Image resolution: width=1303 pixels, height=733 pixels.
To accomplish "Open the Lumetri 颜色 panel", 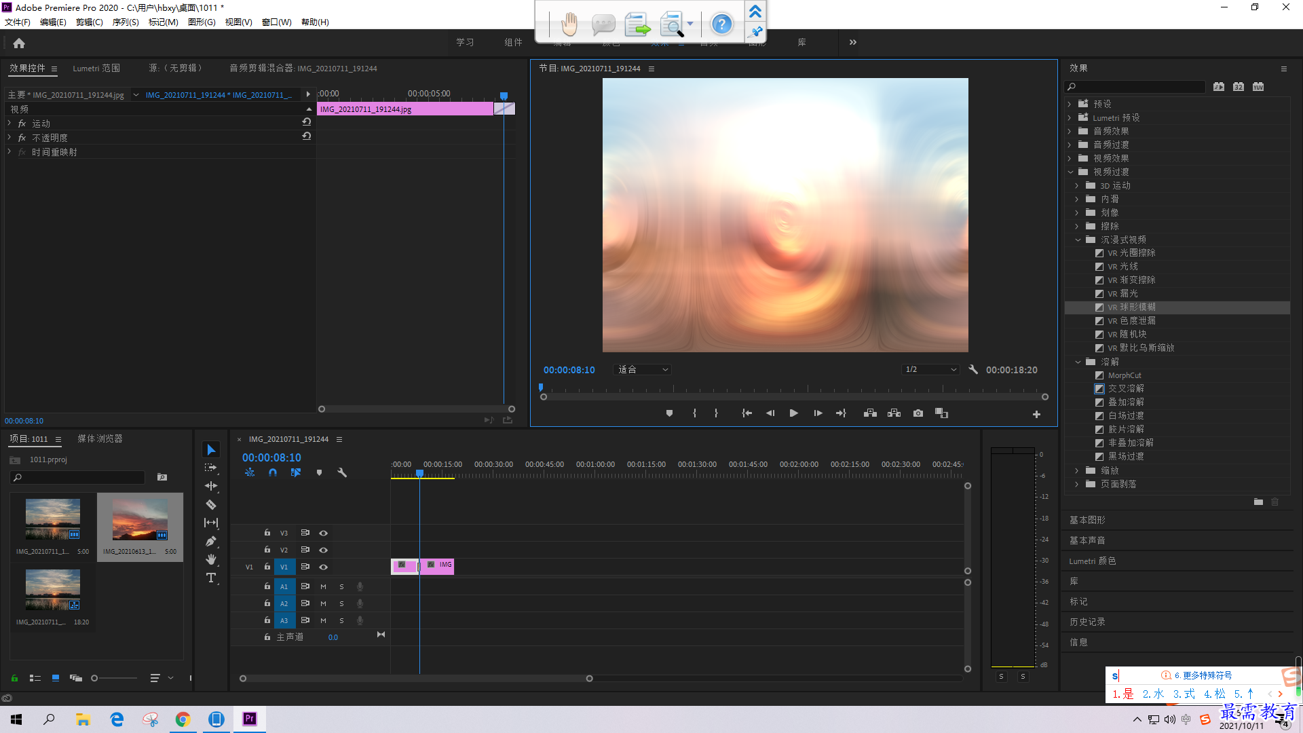I will click(x=1093, y=561).
